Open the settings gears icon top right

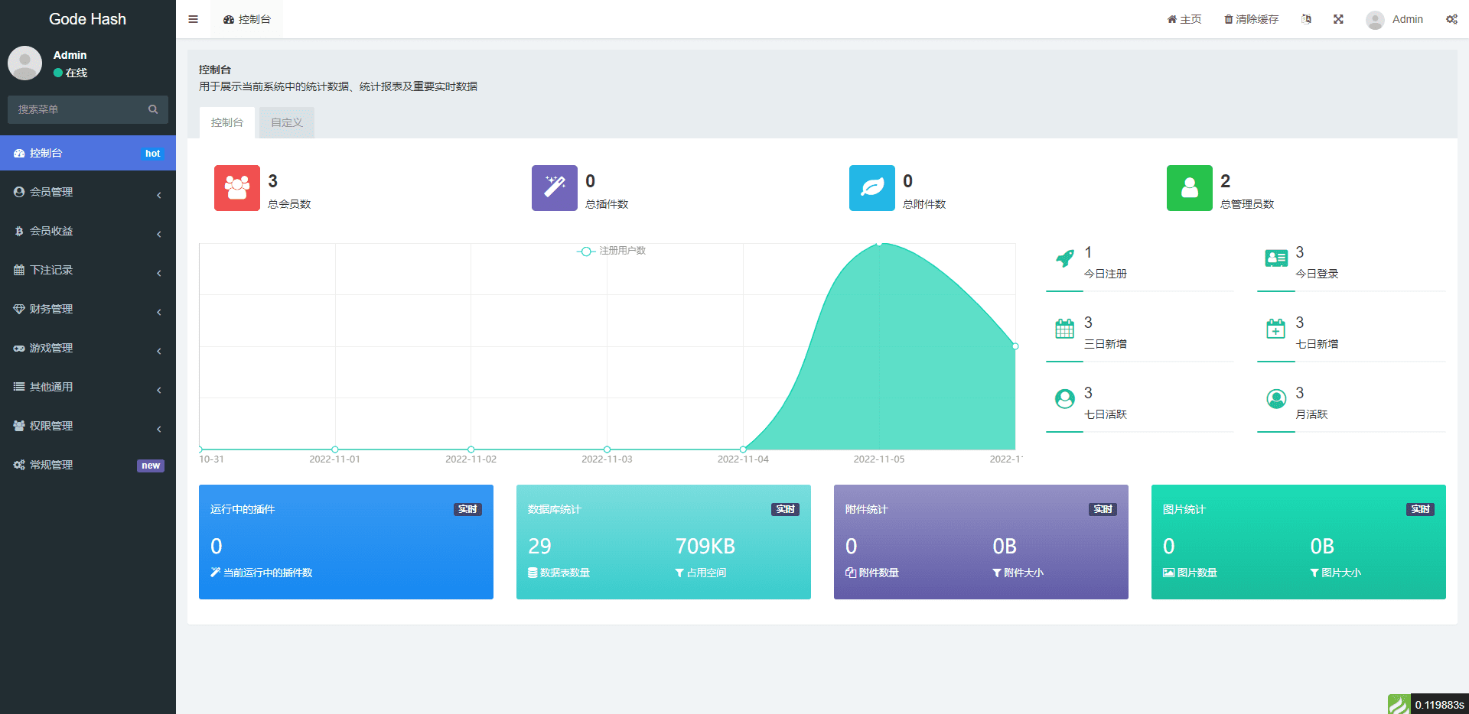[1451, 19]
